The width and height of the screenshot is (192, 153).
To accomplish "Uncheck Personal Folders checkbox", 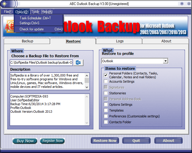I will tap(106, 75).
